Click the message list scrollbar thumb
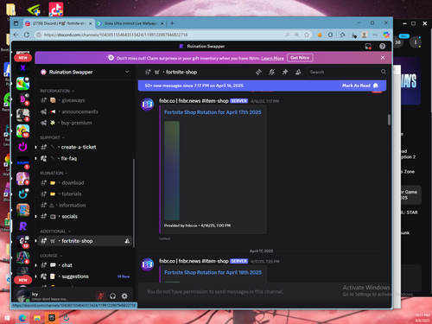Screen dimensions: 432x324 (389, 119)
